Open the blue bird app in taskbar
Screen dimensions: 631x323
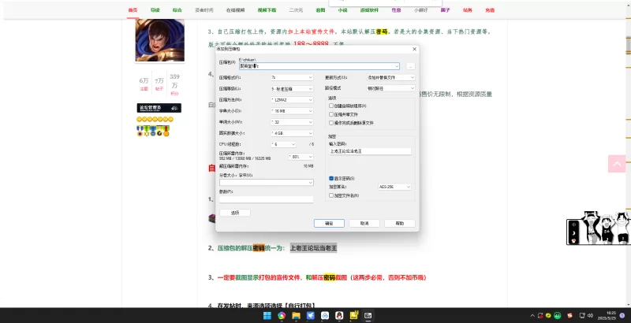(x=311, y=315)
